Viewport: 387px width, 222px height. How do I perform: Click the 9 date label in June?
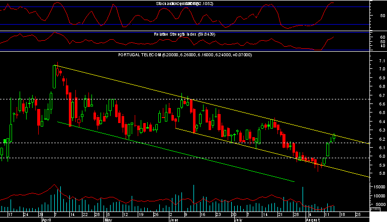[186, 214]
